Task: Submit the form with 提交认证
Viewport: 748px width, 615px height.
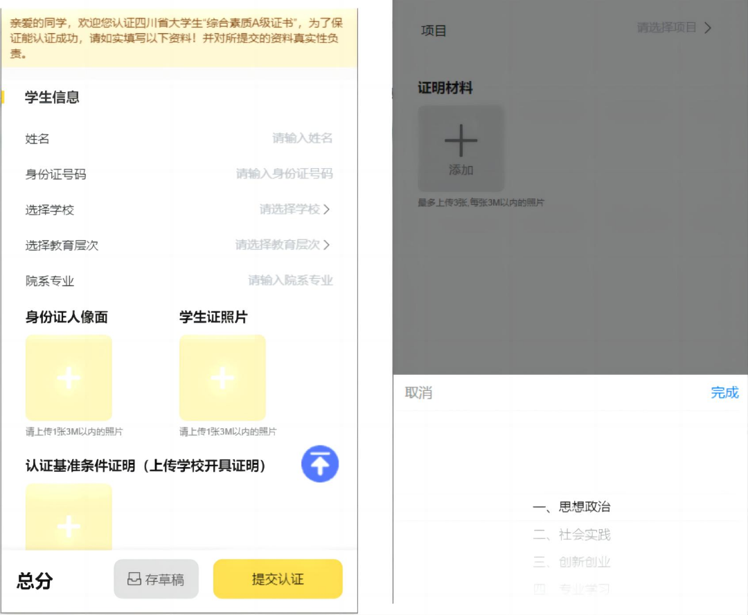Action: pyautogui.click(x=277, y=578)
